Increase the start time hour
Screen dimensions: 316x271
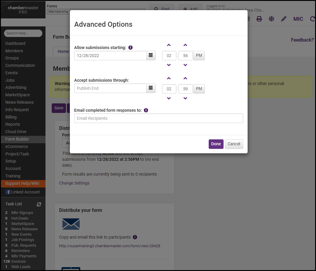169,45
